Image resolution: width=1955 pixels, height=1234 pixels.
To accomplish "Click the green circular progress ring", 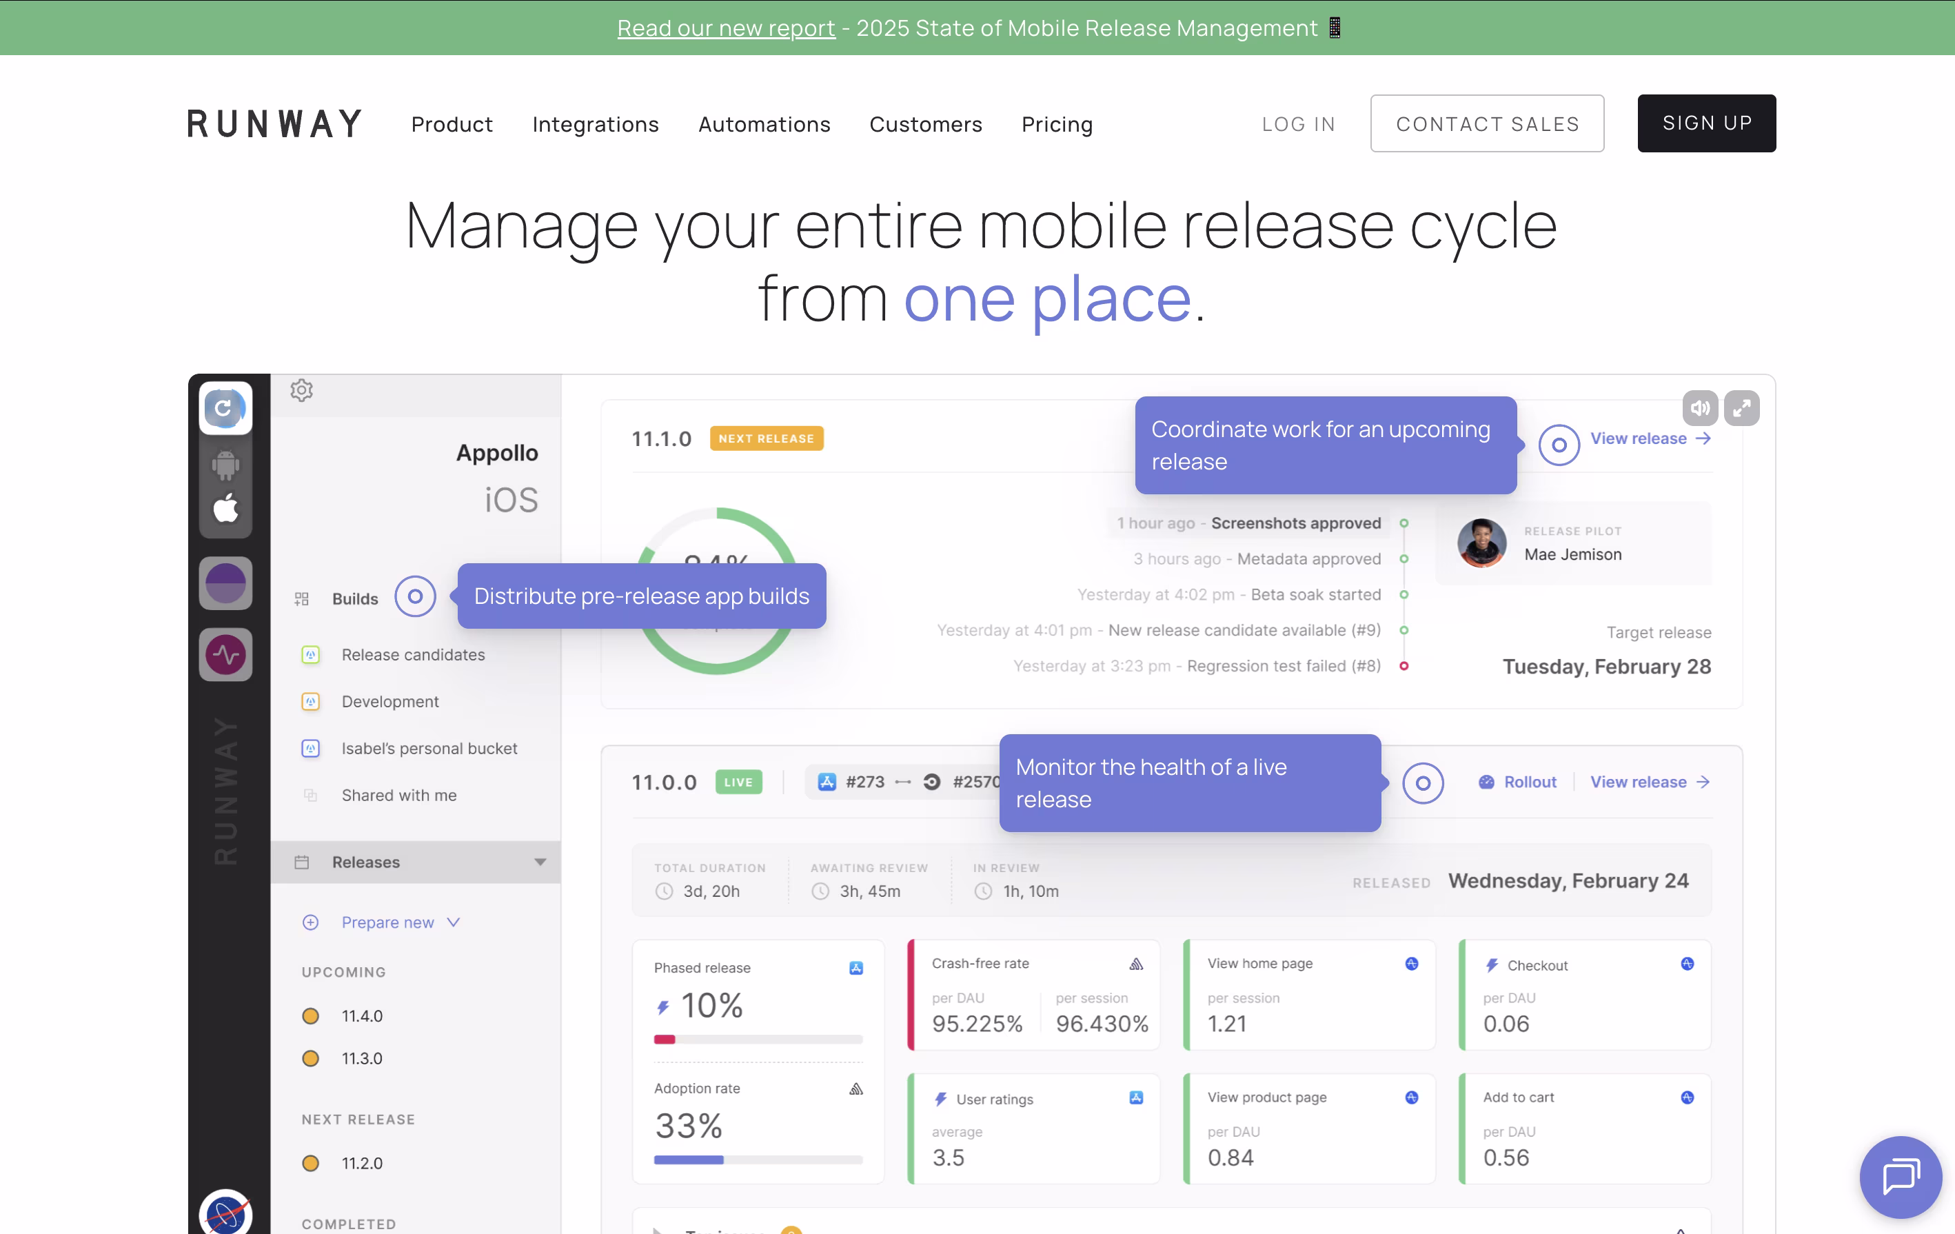I will 716,591.
